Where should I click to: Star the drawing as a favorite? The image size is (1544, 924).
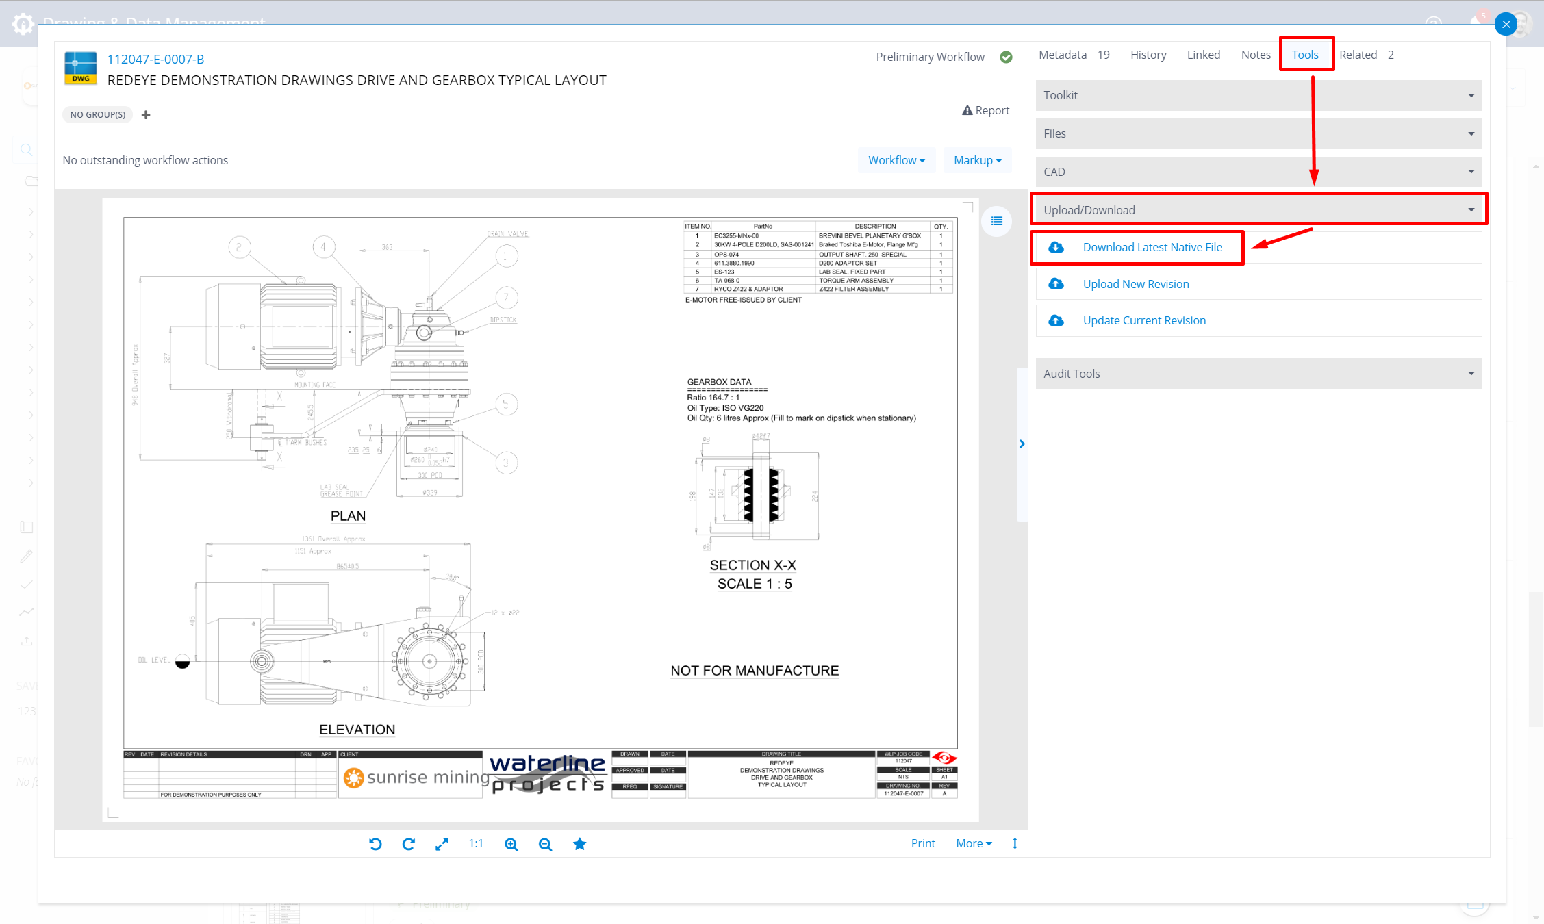[x=579, y=844]
